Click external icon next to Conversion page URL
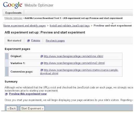Screen dimensions: 134x113 (x=42, y=70)
